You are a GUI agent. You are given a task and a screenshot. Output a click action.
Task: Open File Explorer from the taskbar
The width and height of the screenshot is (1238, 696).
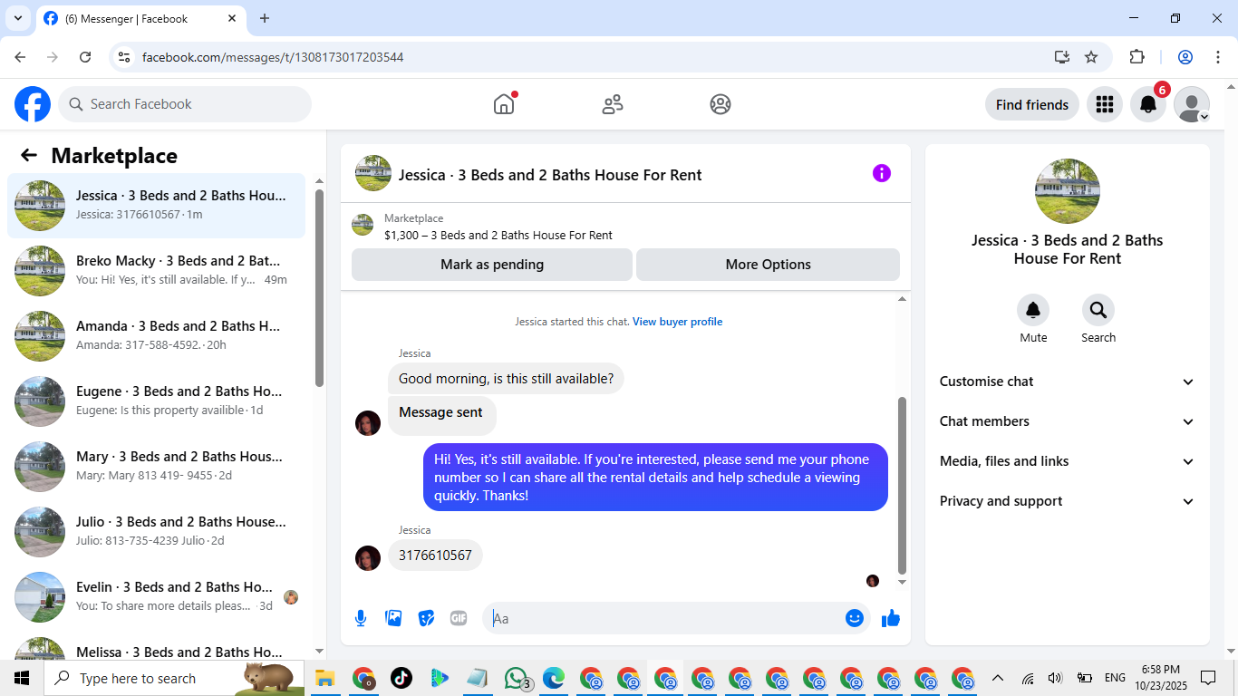coord(324,678)
